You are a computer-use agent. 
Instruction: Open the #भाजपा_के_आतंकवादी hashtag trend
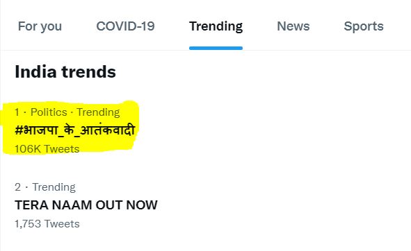(75, 130)
